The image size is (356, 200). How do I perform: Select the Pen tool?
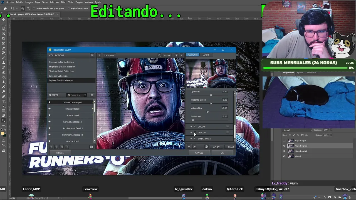click(x=4, y=96)
